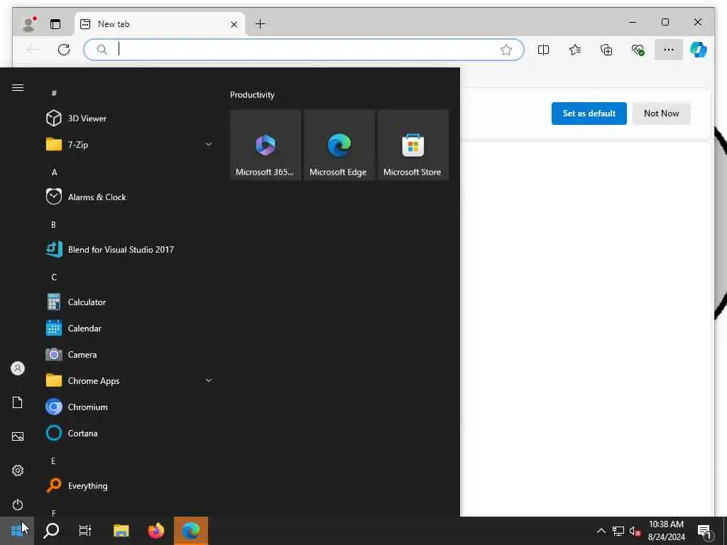Open Settings gear in Start sidebar
The width and height of the screenshot is (727, 545).
click(x=18, y=470)
